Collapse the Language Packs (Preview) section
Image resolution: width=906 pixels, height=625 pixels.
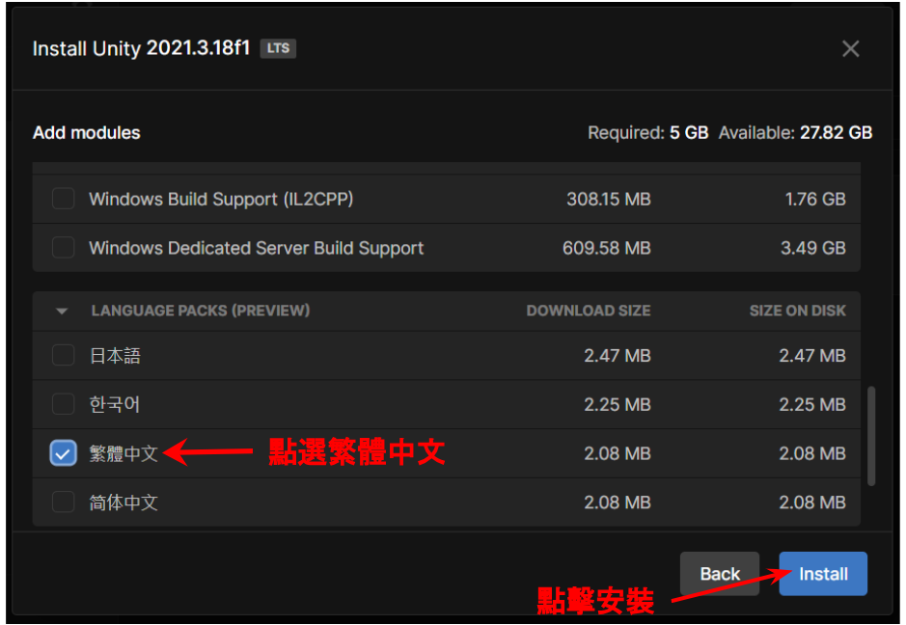click(x=62, y=312)
